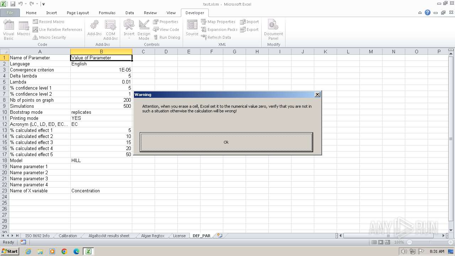
Task: Expand the Insert controls dropdown
Action: pos(129,30)
